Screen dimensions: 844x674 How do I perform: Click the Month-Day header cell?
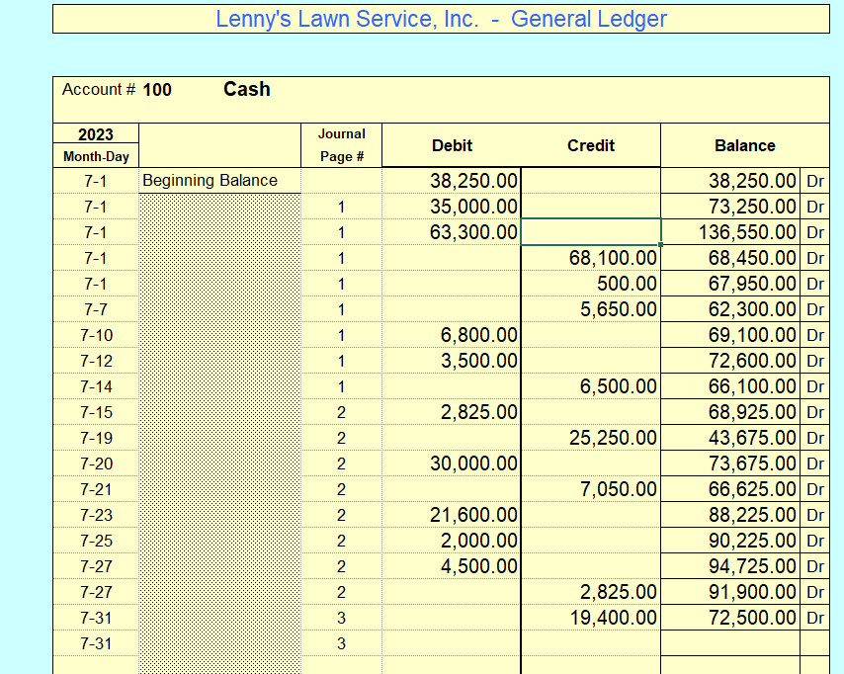[x=96, y=156]
